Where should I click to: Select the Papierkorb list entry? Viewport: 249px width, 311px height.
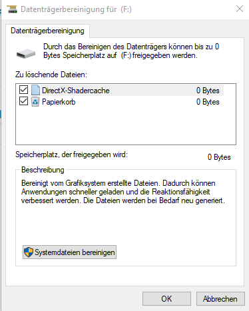(x=121, y=102)
